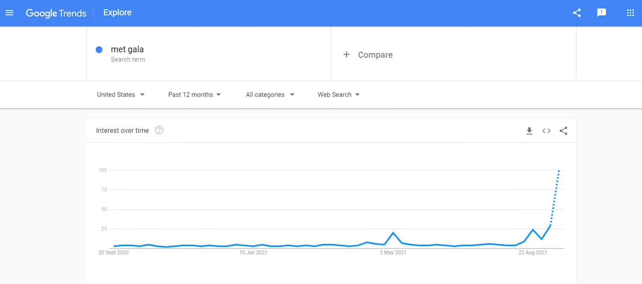
Task: Open the help icon beside Interest over time
Action: point(159,130)
